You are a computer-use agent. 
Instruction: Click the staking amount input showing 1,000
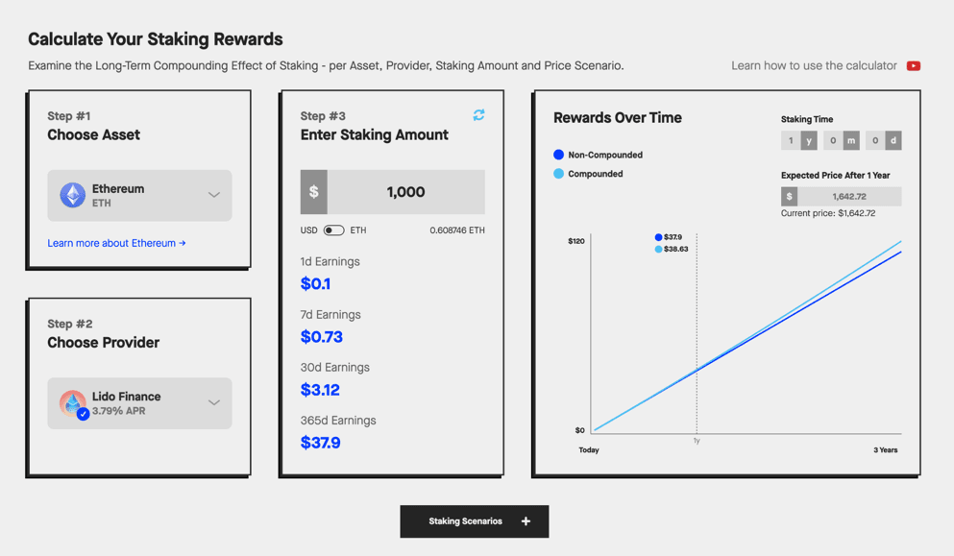(405, 192)
